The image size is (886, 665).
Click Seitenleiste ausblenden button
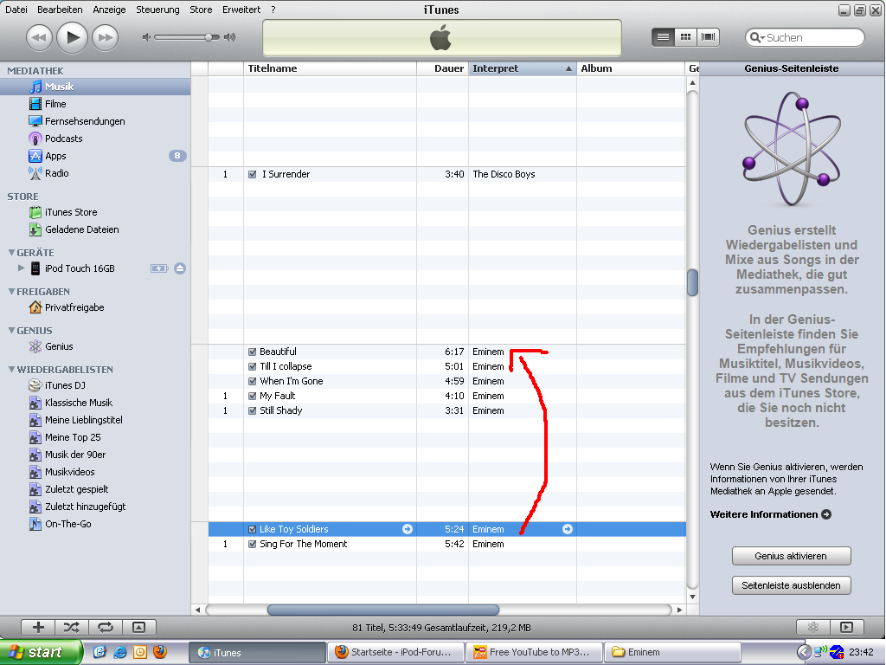pyautogui.click(x=791, y=585)
